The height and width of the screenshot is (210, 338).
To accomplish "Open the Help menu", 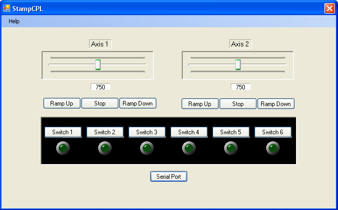I will (x=14, y=21).
